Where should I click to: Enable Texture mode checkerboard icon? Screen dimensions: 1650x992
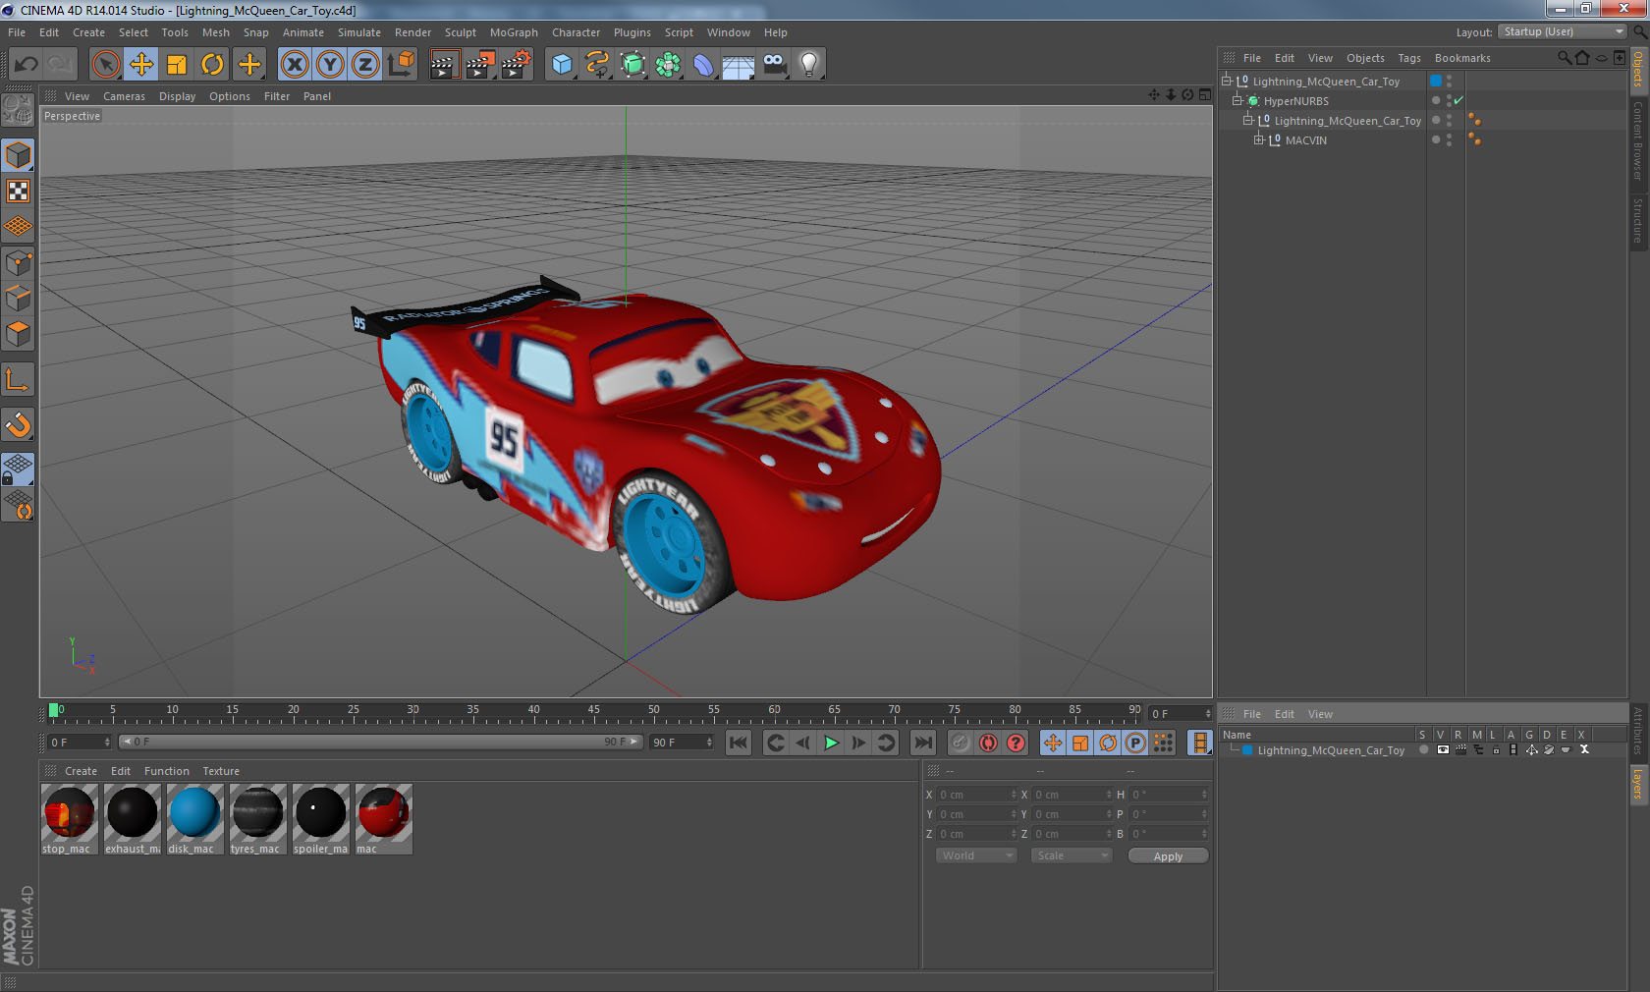click(x=18, y=192)
